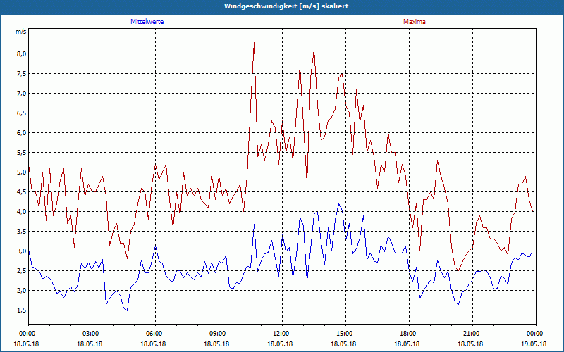The width and height of the screenshot is (564, 352).
Task: Click the 8,0 y-axis value
Action: pos(22,54)
